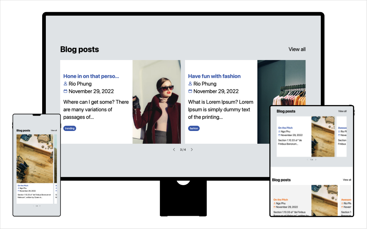367x229 pixels.
Task: Select the trending tag badge
Action: point(70,128)
